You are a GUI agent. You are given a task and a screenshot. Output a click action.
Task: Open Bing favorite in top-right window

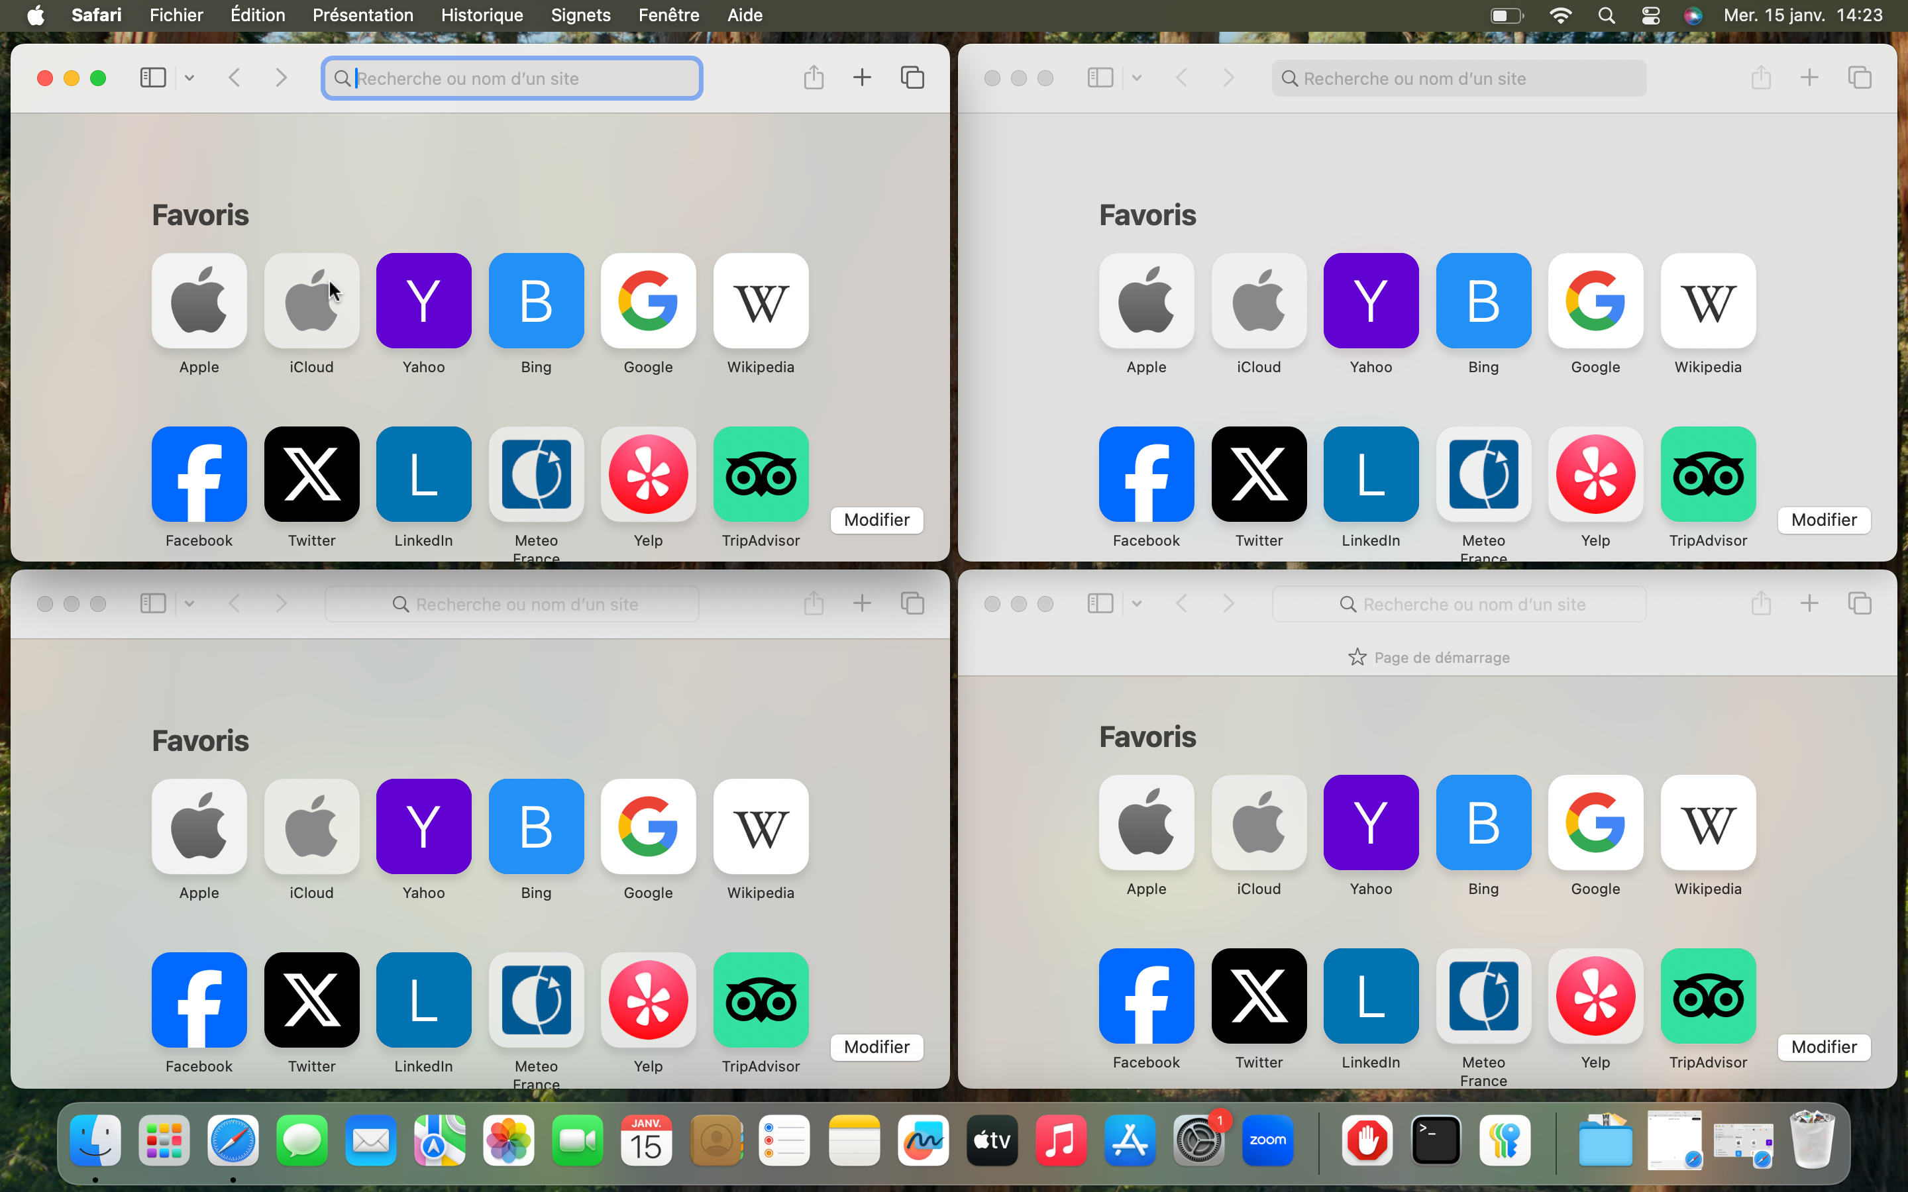[x=1483, y=301]
